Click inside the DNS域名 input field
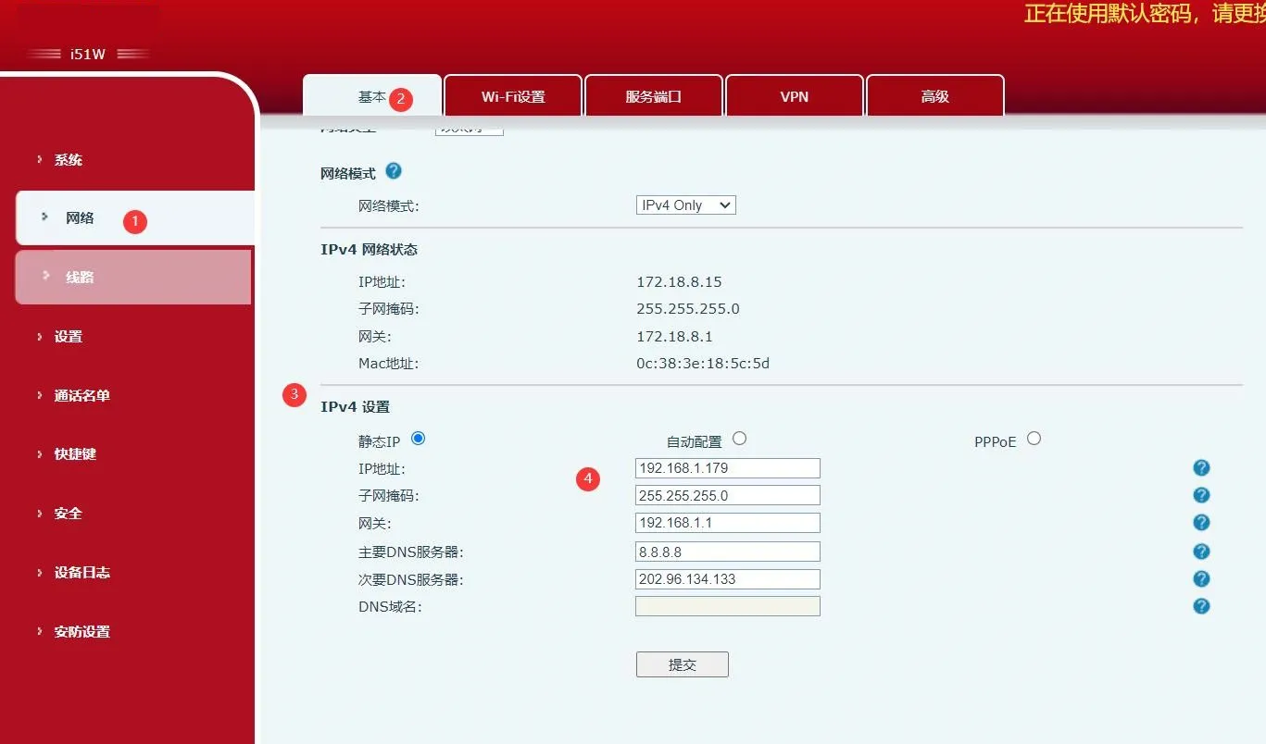Image resolution: width=1266 pixels, height=744 pixels. click(x=727, y=605)
